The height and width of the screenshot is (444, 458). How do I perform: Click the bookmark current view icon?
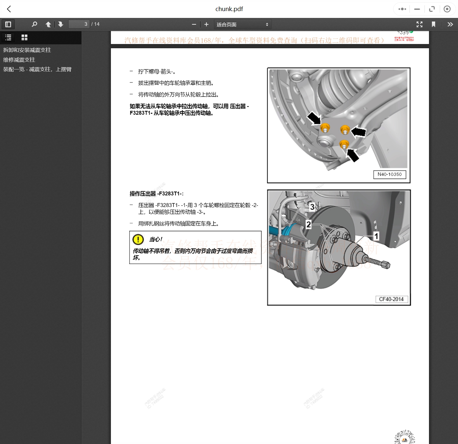point(434,24)
